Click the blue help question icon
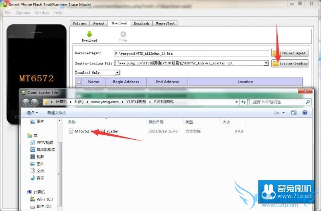Screen dimensions: 321x211 pyautogui.click(x=305, y=113)
